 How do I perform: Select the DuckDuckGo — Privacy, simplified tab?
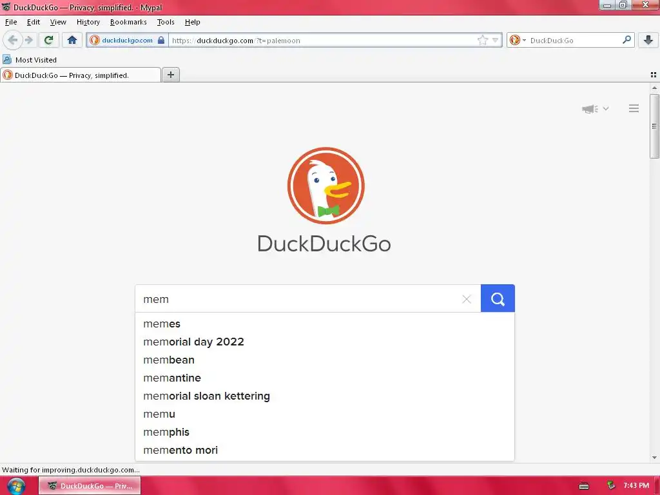coord(81,75)
